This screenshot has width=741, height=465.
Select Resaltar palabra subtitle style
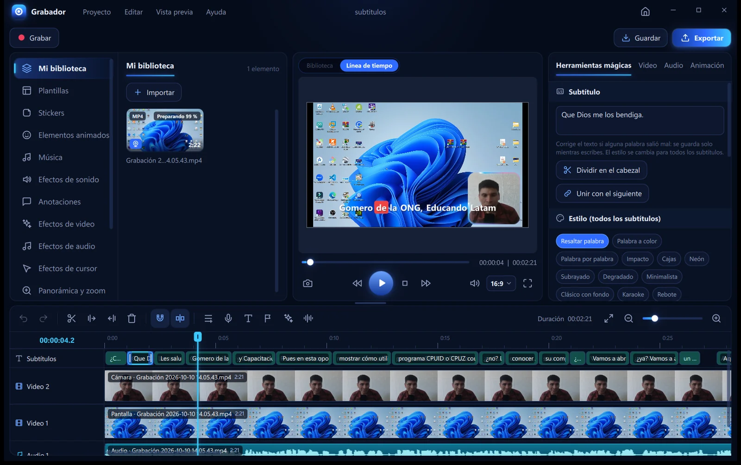[x=582, y=241]
